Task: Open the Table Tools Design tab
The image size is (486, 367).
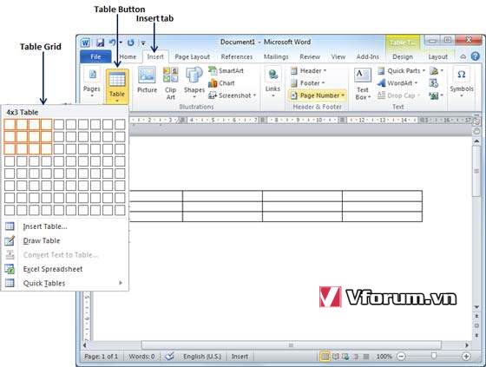Action: coord(403,56)
